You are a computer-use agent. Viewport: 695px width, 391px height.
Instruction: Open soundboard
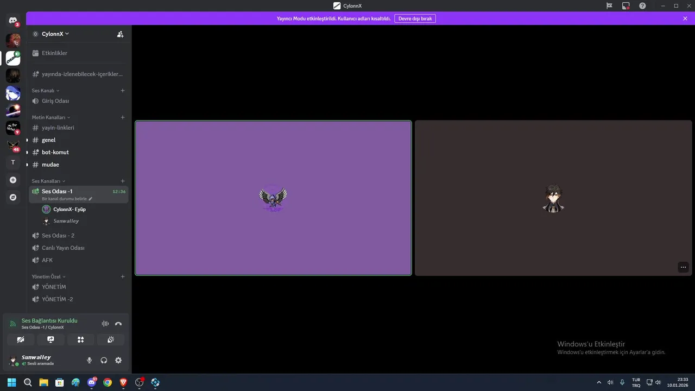[111, 339]
